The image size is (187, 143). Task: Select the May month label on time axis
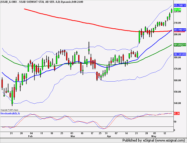154,136
